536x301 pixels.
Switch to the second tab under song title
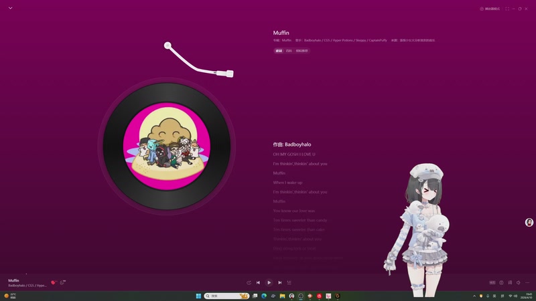tap(289, 51)
